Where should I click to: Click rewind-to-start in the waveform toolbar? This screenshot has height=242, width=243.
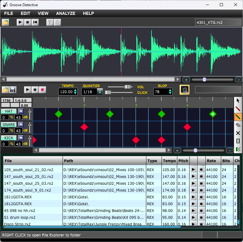pyautogui.click(x=36, y=22)
